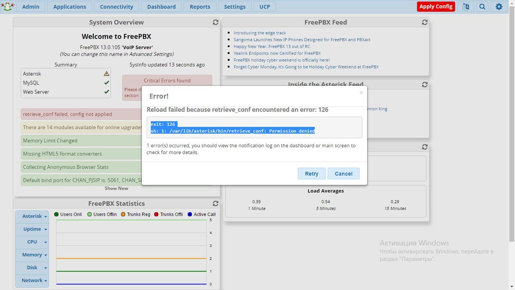Click the 1 Minute load average value 0.39
The image size is (515, 290).
(256, 201)
